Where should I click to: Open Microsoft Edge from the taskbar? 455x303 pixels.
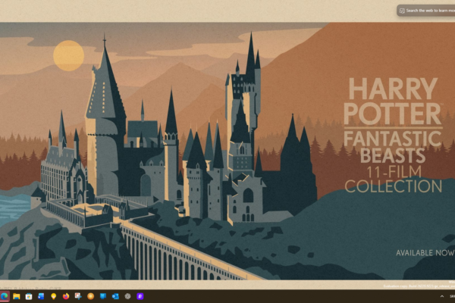click(4, 296)
